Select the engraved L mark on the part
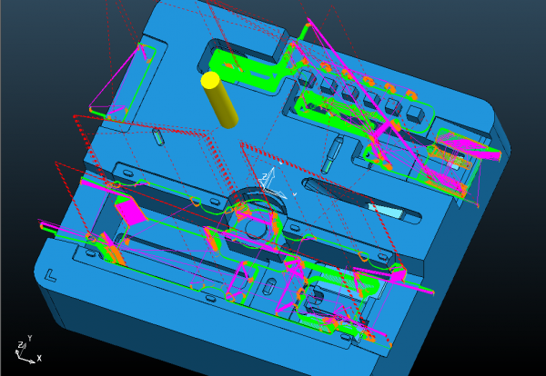 coord(50,275)
